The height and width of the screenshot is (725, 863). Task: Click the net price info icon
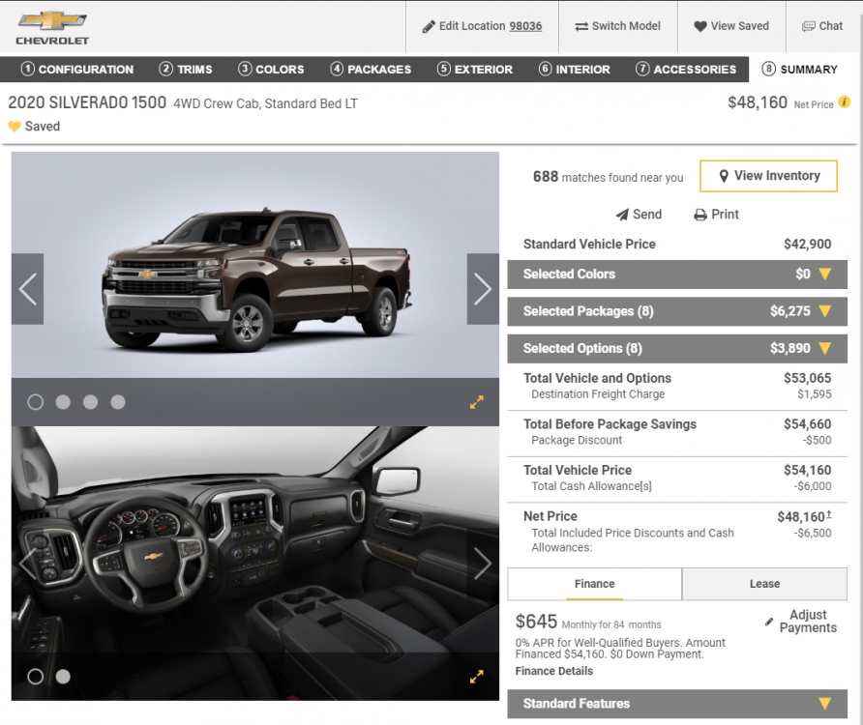pyautogui.click(x=844, y=102)
